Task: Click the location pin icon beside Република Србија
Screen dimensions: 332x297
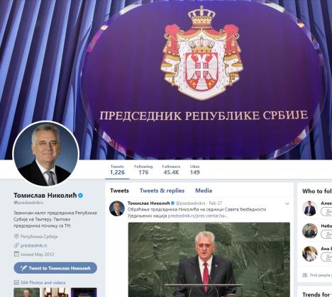Action: tap(16, 236)
